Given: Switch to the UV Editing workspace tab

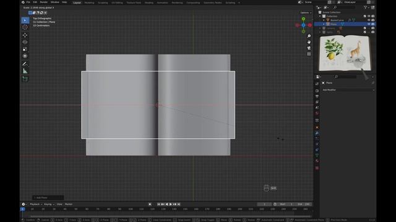Looking at the screenshot, I should [117, 2].
